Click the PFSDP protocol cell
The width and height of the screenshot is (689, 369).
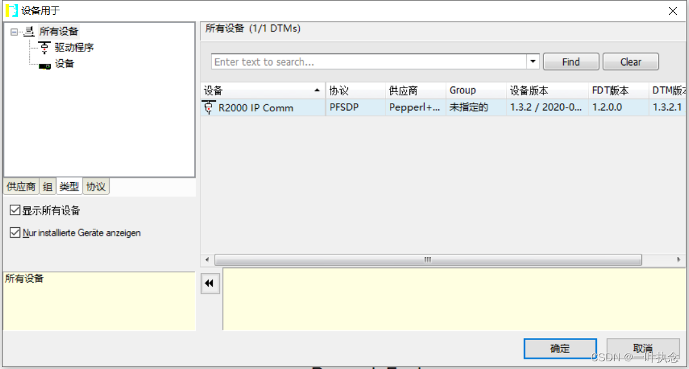355,108
